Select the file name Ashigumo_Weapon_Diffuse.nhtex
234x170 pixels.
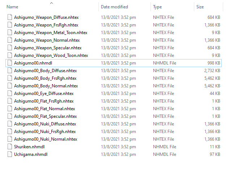point(46,17)
